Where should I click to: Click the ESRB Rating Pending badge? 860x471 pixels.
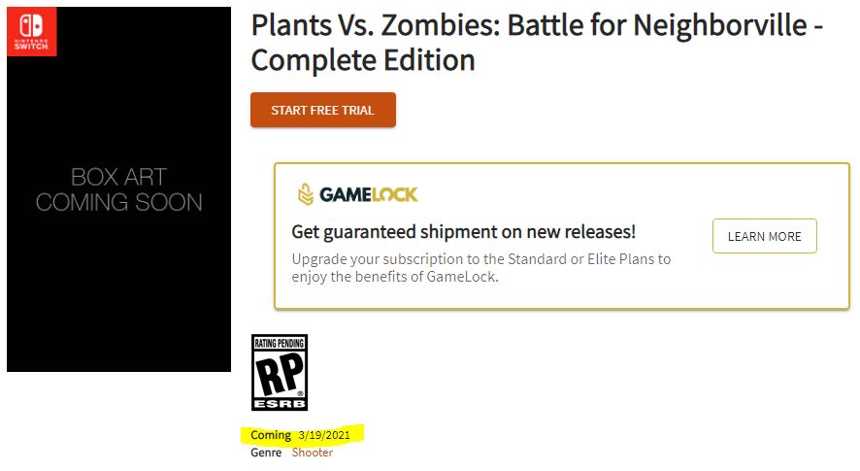280,372
